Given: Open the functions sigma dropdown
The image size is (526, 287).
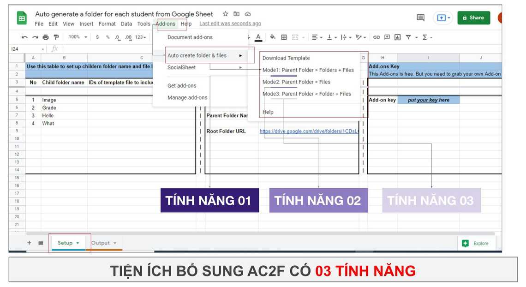Looking at the screenshot, I should point(427,37).
